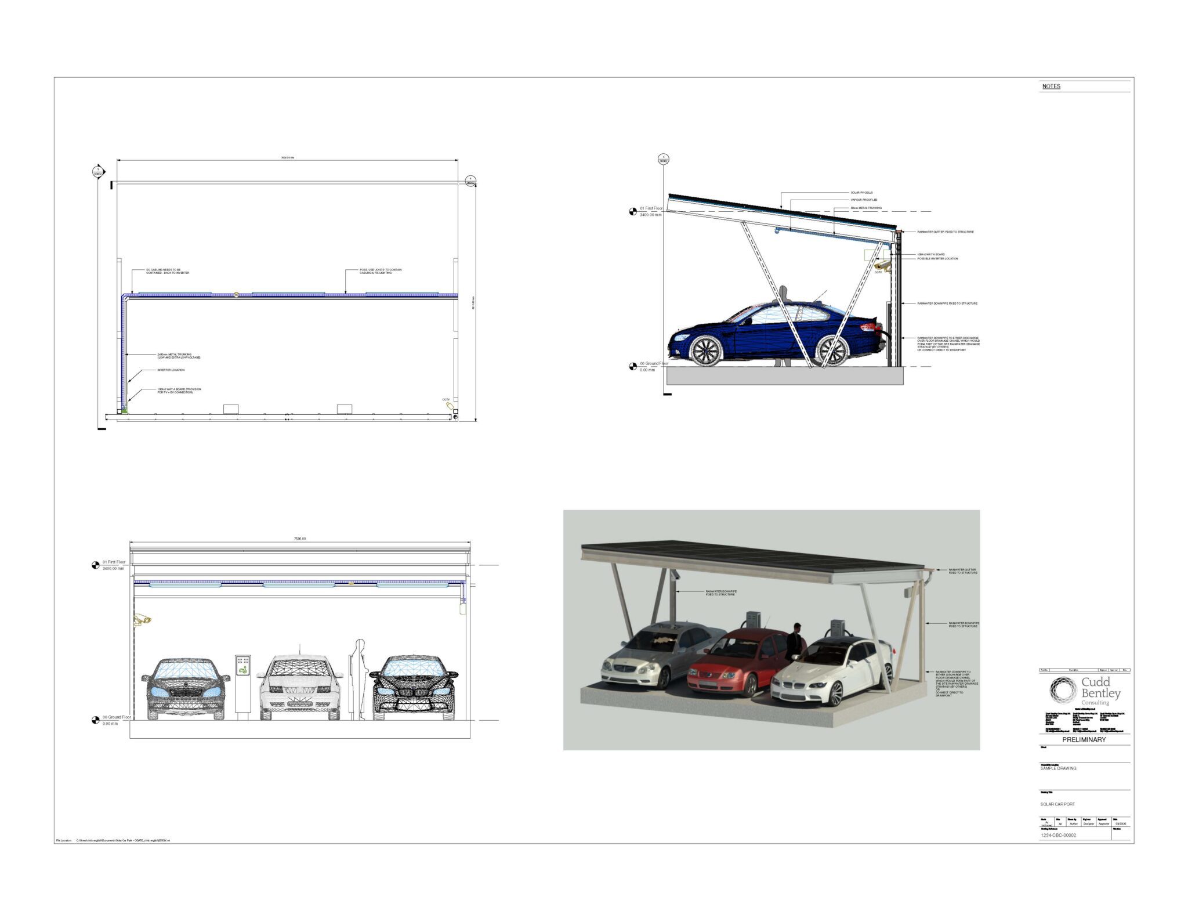Click INVERTER LOCATION note in plan

(171, 370)
